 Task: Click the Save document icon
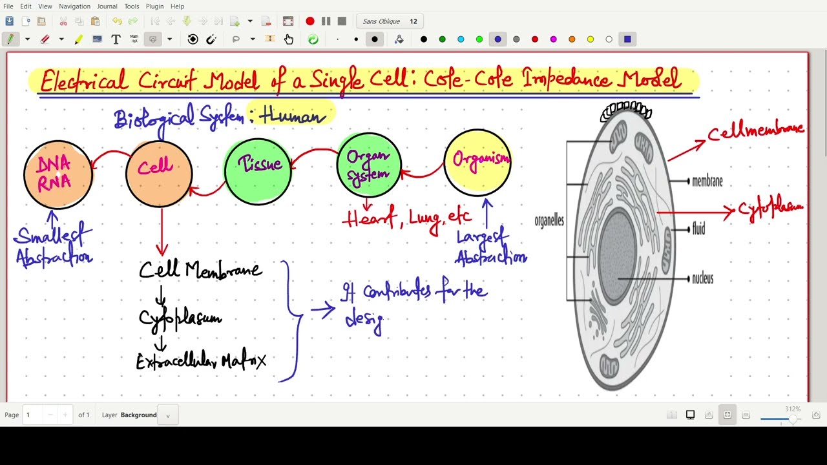pyautogui.click(x=10, y=21)
